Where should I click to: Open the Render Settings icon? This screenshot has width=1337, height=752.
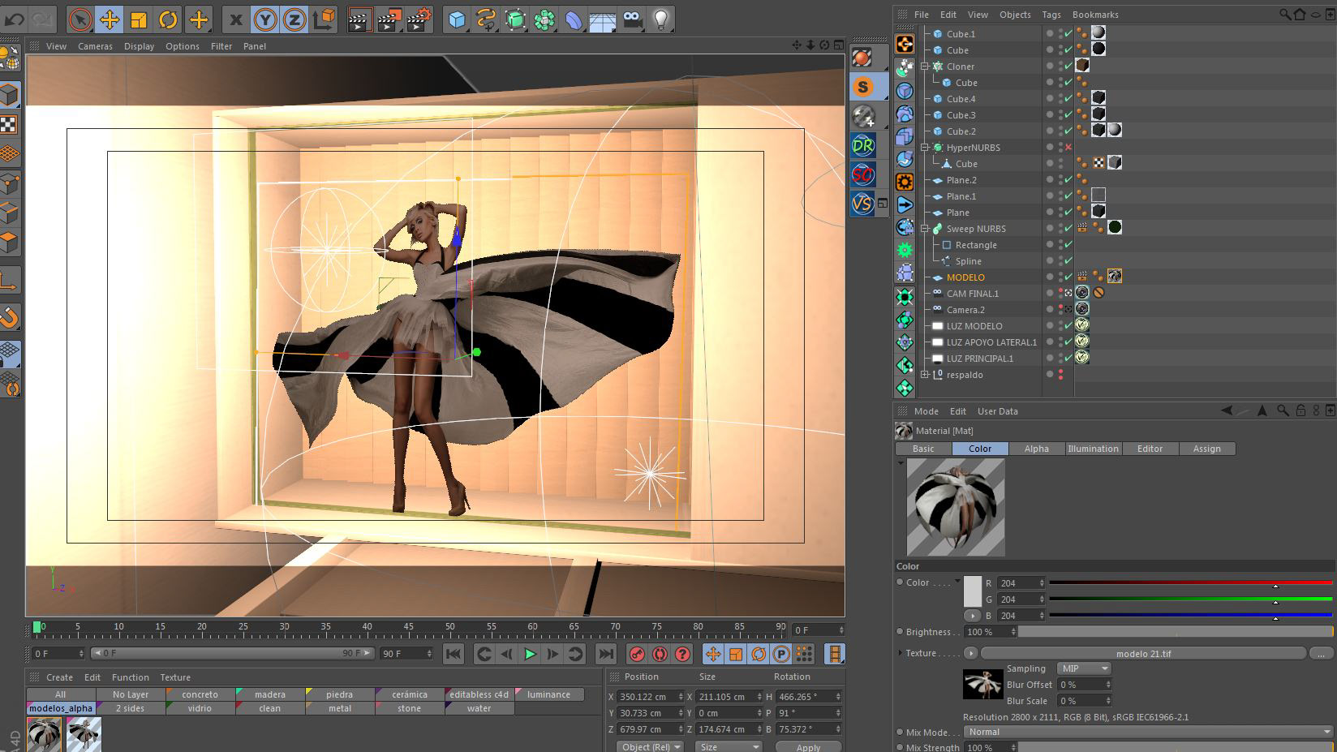tap(418, 19)
